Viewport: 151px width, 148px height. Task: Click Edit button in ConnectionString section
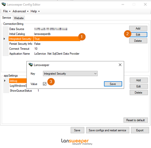click(x=138, y=35)
